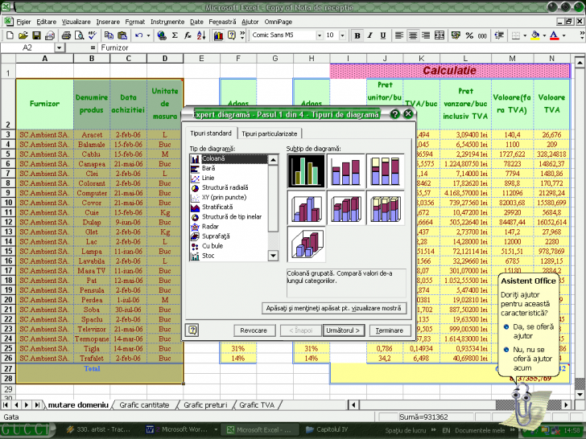Apply the Comma style 000 icon
Screen dimensions: 586x439
coord(482,35)
